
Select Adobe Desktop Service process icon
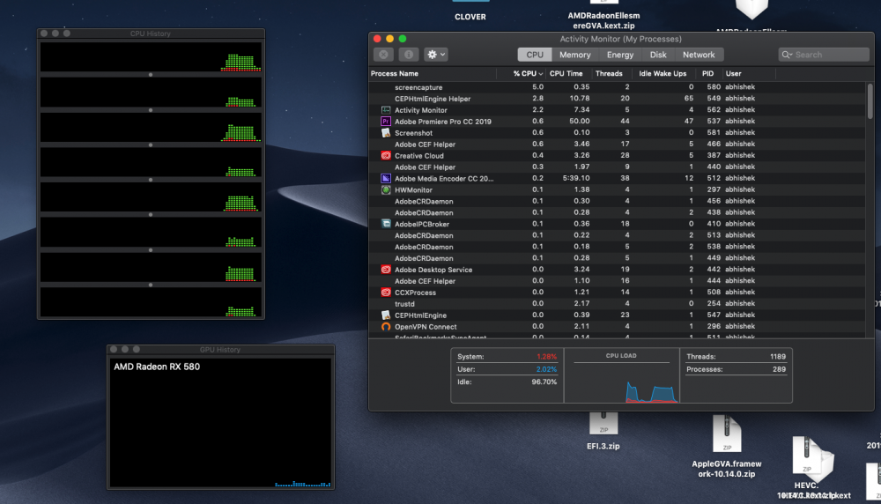coord(386,270)
